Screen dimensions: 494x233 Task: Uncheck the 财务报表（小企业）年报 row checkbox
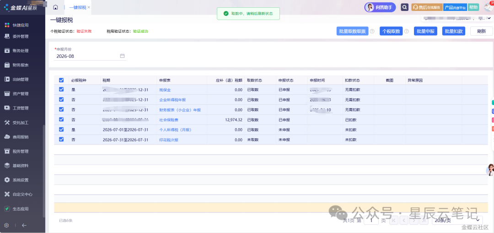(x=61, y=109)
